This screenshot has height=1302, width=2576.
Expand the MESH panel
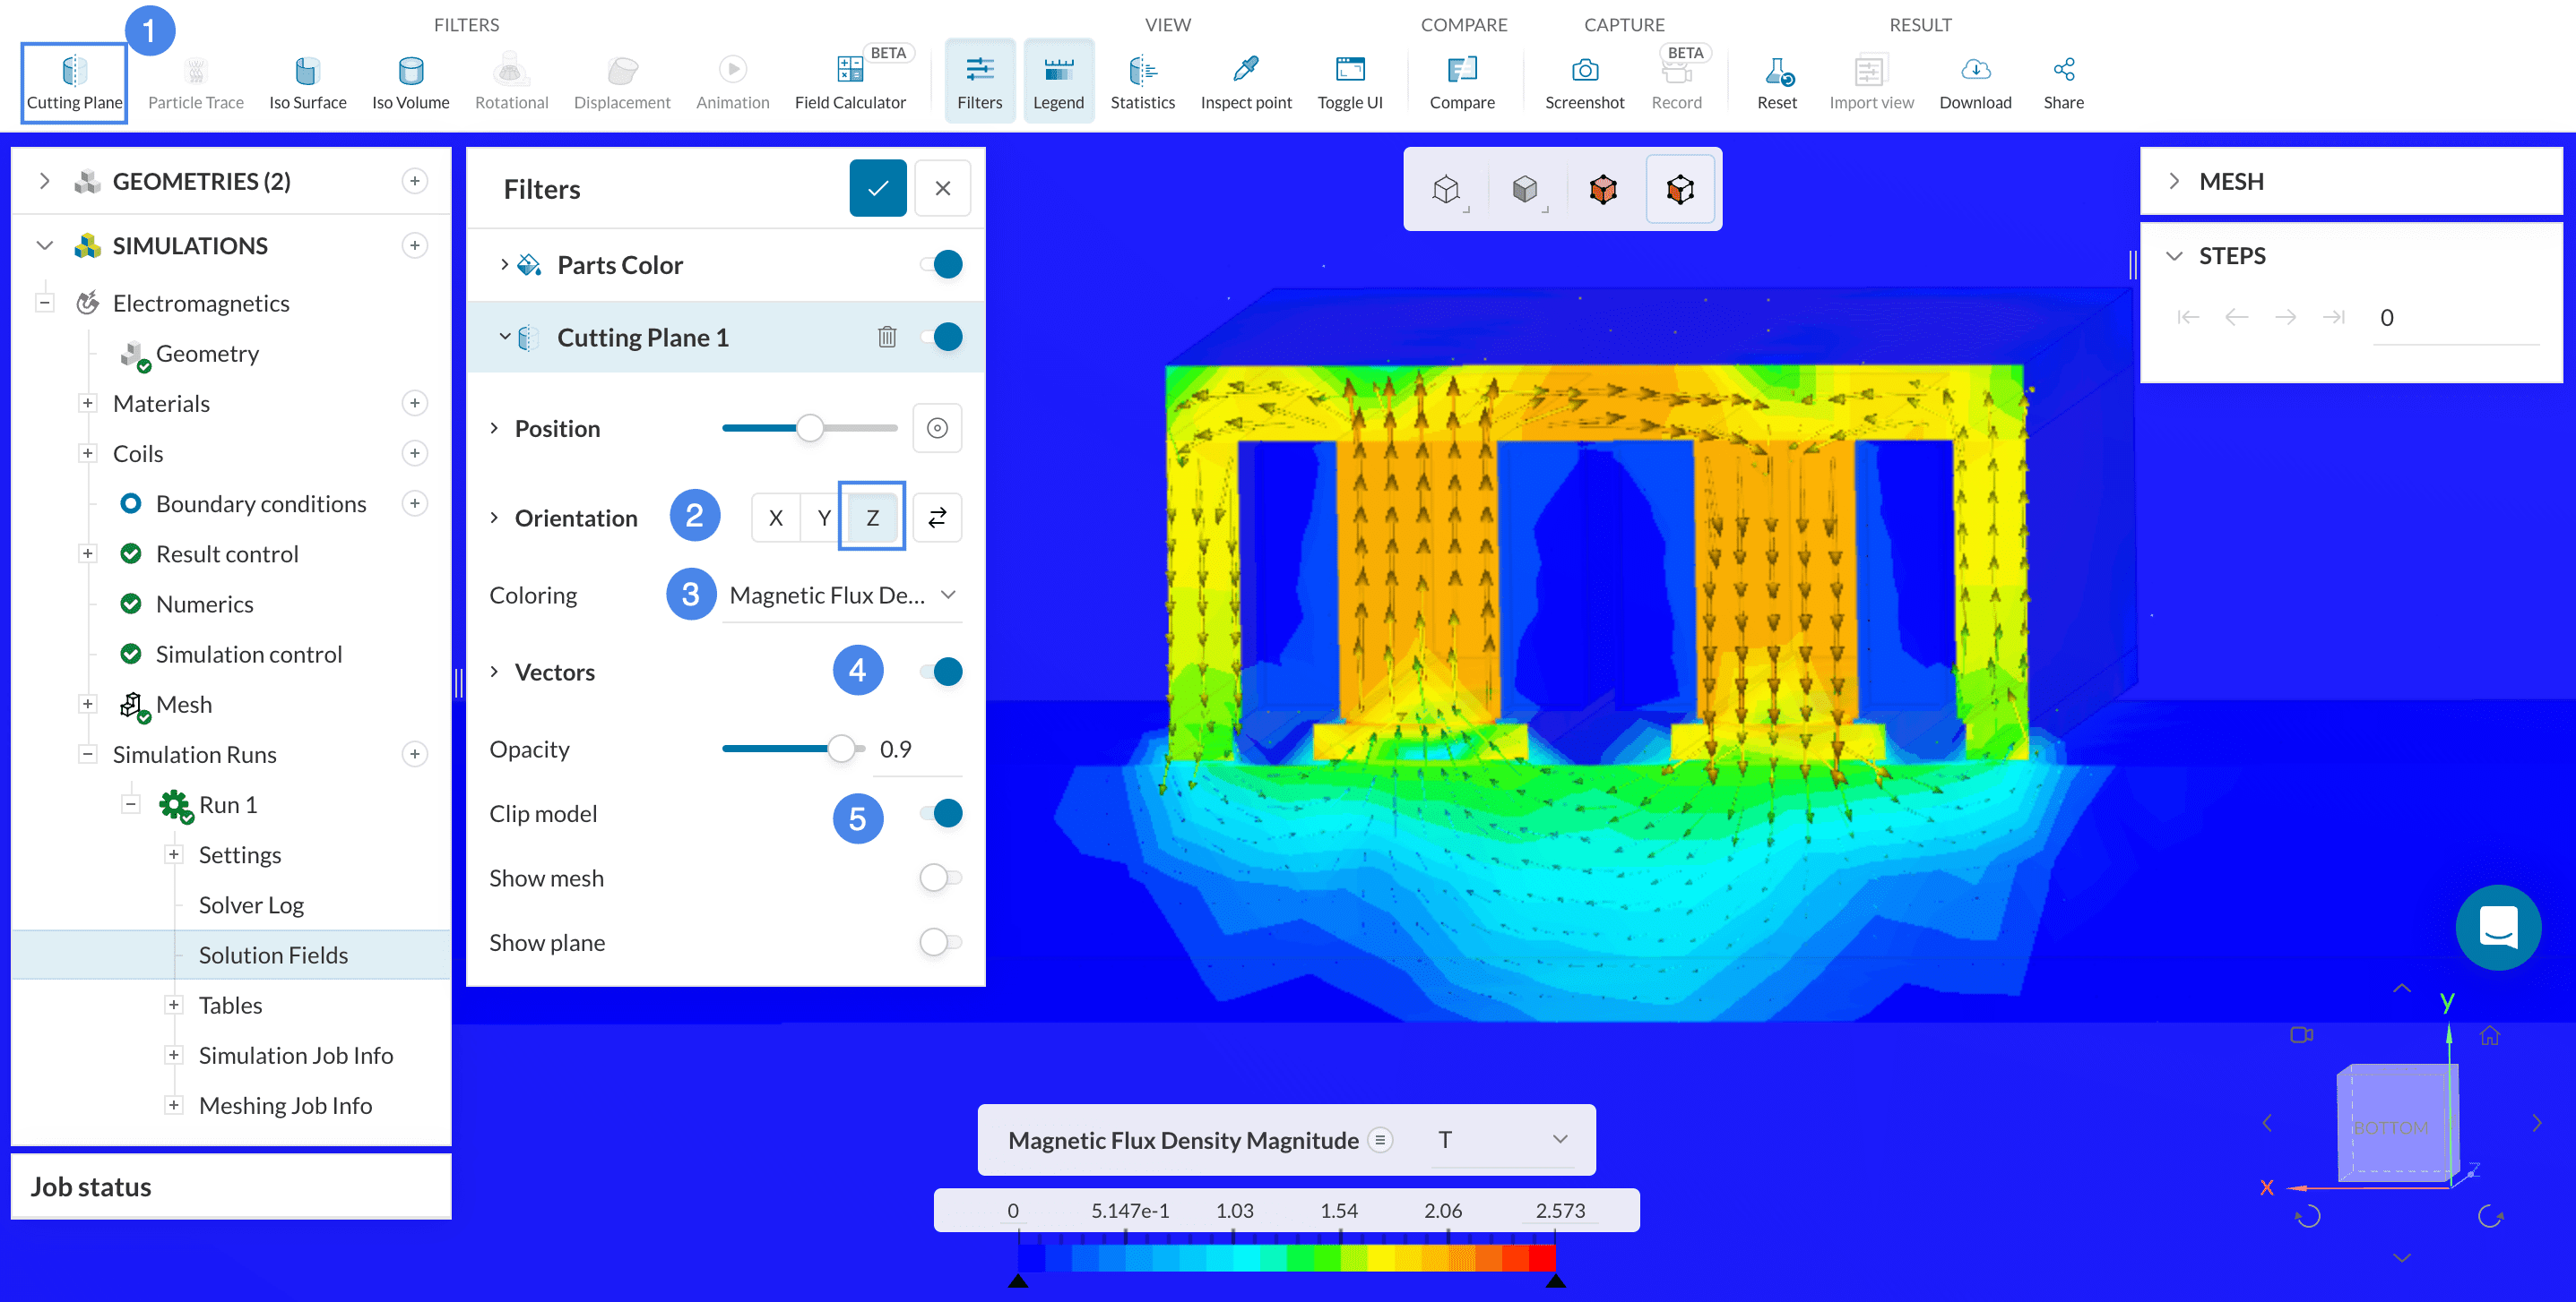pyautogui.click(x=2174, y=181)
